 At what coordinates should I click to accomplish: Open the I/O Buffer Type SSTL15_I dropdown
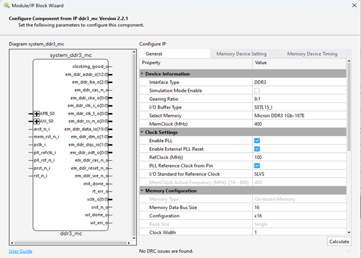click(x=299, y=107)
